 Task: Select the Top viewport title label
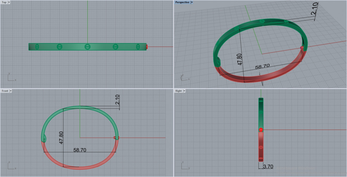(x=4, y=2)
